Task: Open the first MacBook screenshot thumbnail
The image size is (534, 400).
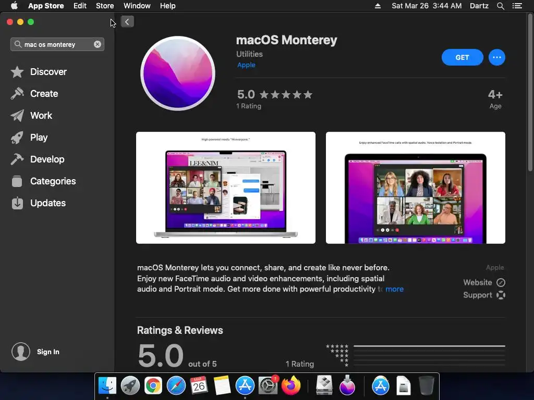Action: click(226, 187)
